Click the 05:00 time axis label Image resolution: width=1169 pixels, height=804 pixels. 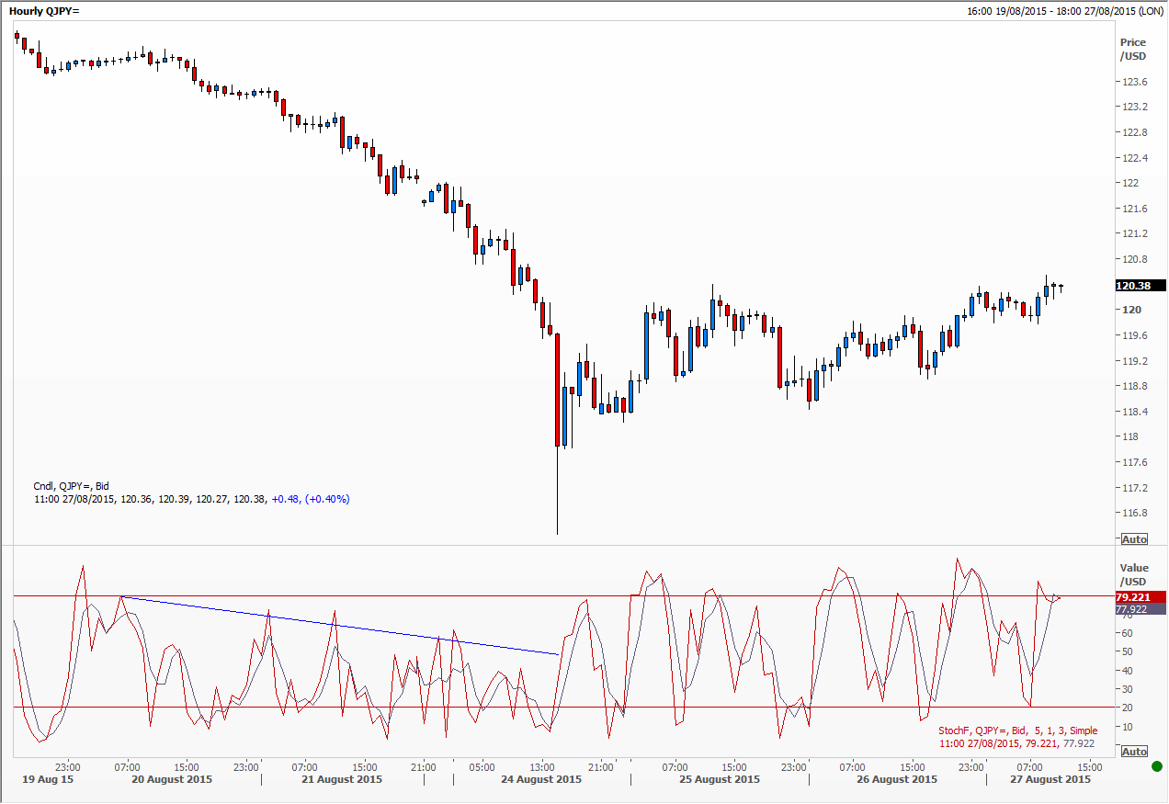482,766
